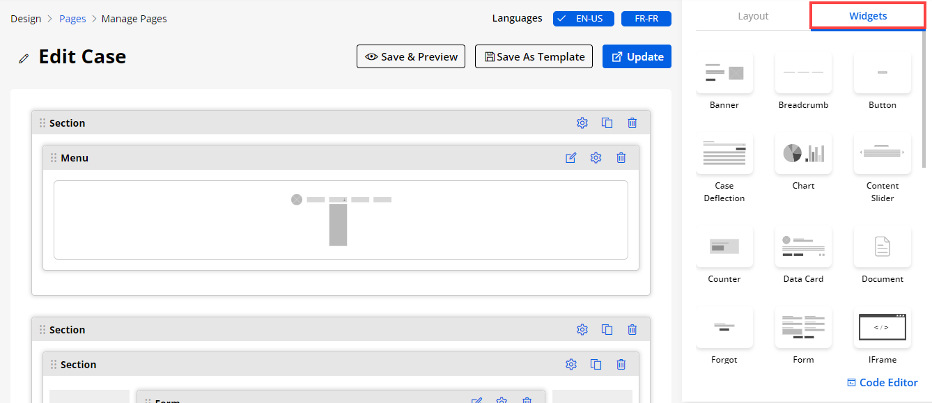Image resolution: width=932 pixels, height=403 pixels.
Task: Toggle the EN-US language option
Action: pyautogui.click(x=582, y=19)
